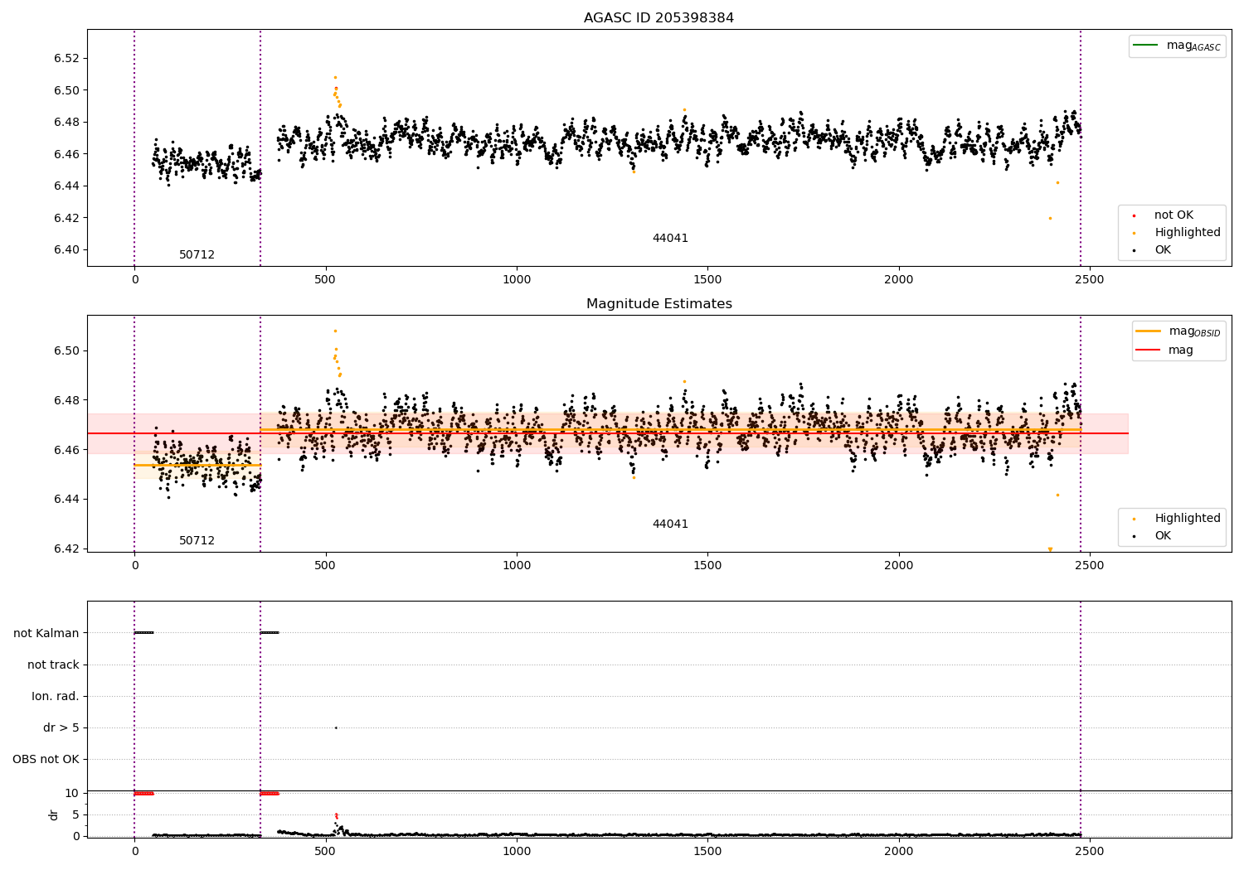Click the lowest orange outlier point in top plot
Viewport: 1244px width, 870px height.
[1050, 219]
